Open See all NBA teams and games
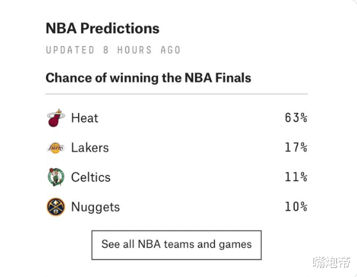The image size is (357, 277). coord(177,245)
